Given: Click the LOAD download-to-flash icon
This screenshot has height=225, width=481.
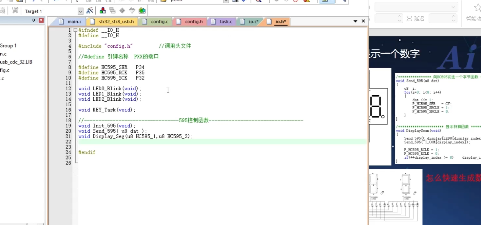Looking at the screenshot, I should pos(15,10).
